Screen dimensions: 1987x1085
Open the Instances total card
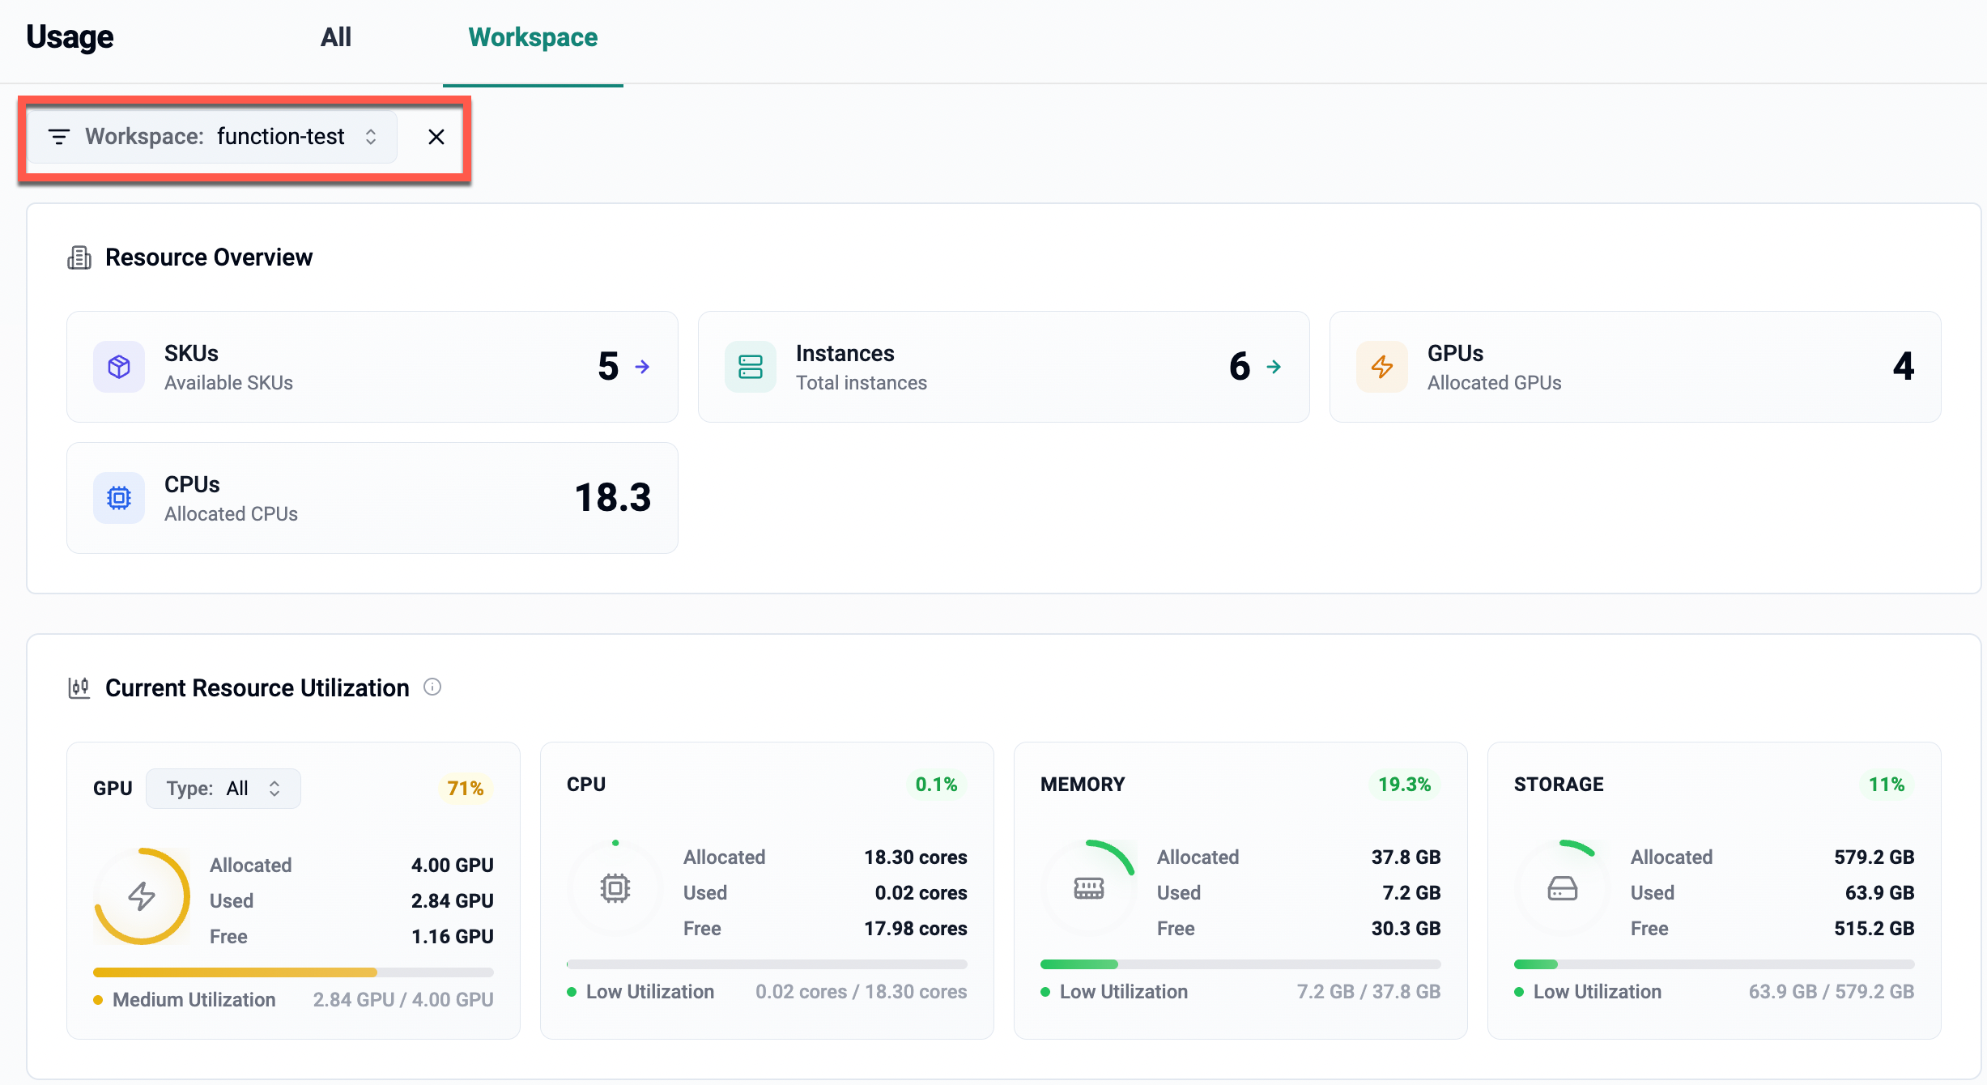(x=1003, y=367)
